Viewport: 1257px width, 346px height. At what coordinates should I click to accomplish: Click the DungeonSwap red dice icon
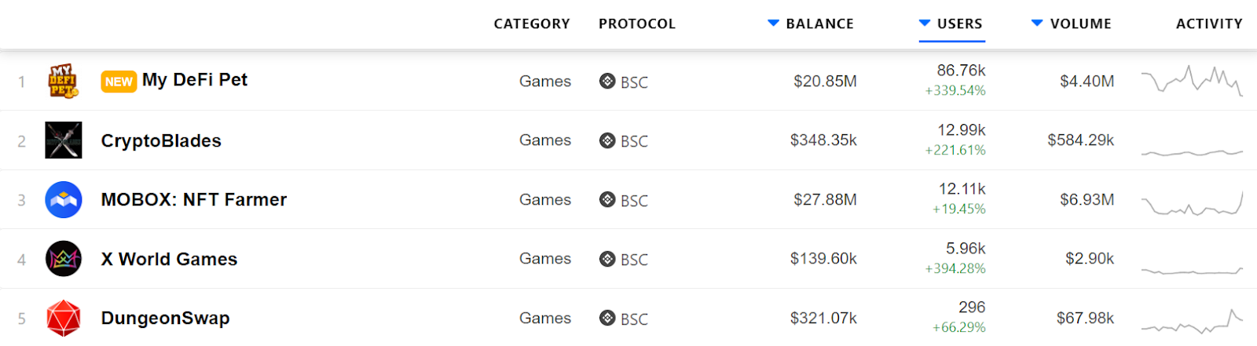click(x=64, y=318)
